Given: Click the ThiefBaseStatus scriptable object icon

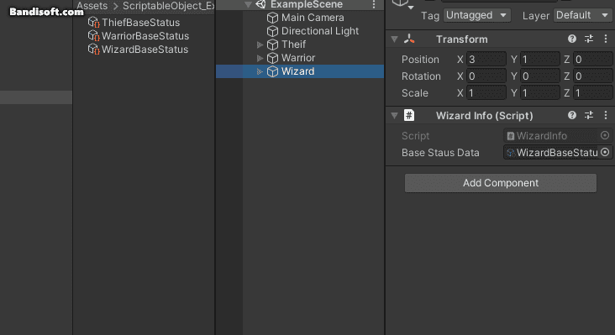Looking at the screenshot, I should [x=93, y=23].
